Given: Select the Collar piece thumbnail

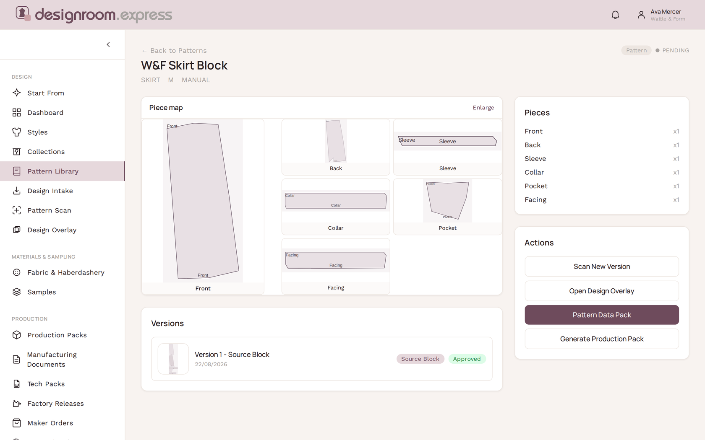Looking at the screenshot, I should click(336, 207).
